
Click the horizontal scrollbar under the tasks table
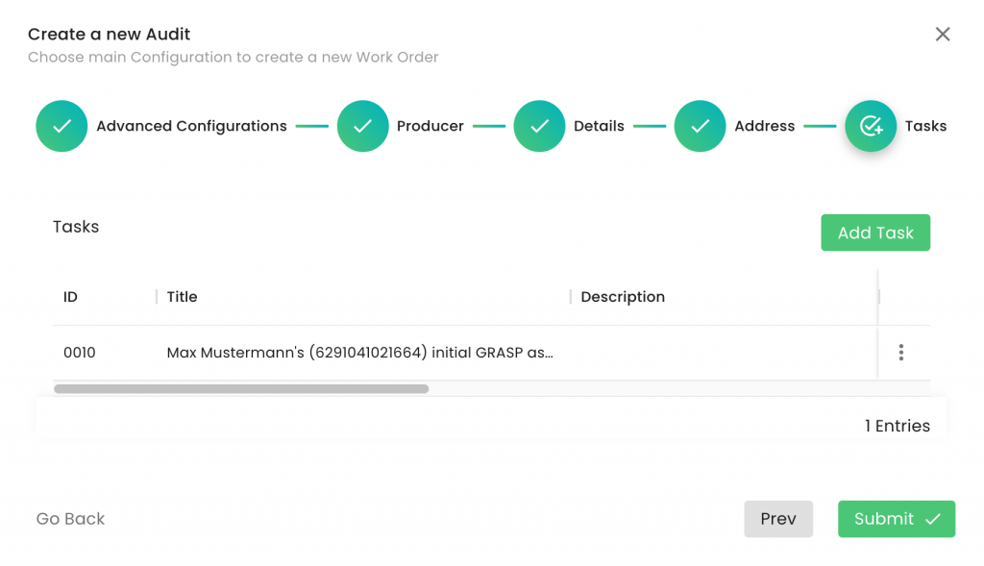pyautogui.click(x=241, y=389)
